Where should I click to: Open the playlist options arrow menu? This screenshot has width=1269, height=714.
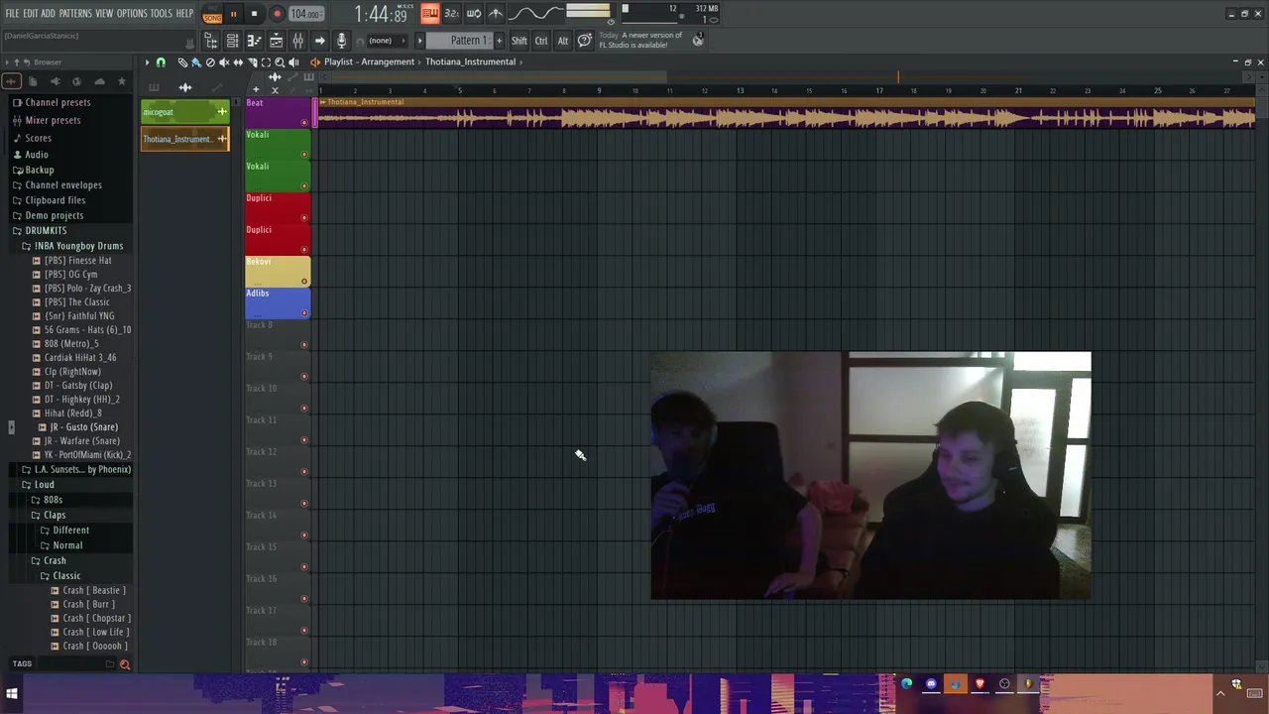(147, 62)
